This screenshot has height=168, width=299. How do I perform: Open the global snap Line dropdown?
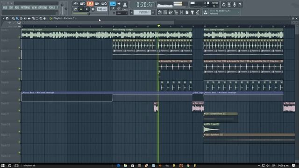[x=121, y=13]
